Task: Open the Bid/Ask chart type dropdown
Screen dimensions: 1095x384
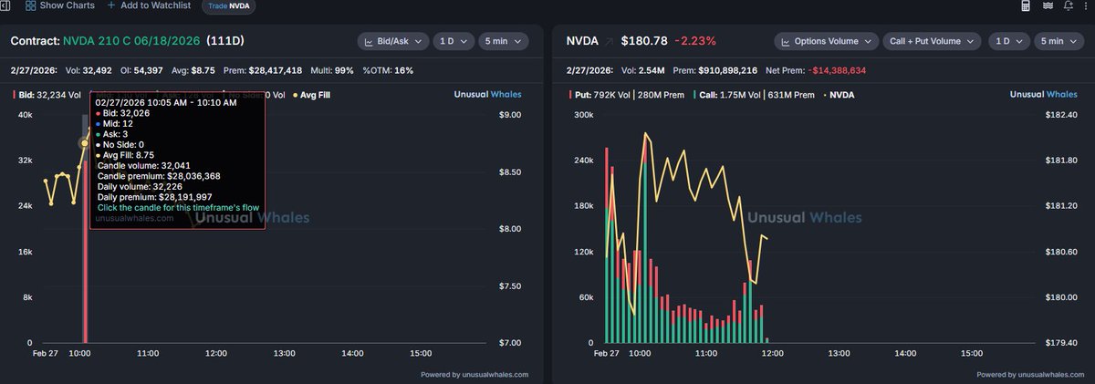Action: [394, 41]
